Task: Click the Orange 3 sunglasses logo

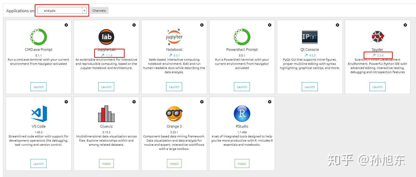Action: click(174, 114)
